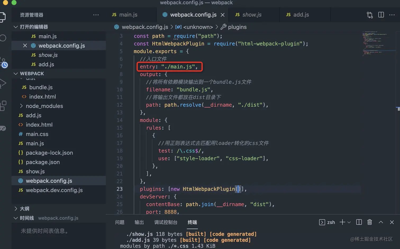Click HtmlWebpackPlugin require statement on line 4
This screenshot has height=249, width=400.
click(x=221, y=44)
